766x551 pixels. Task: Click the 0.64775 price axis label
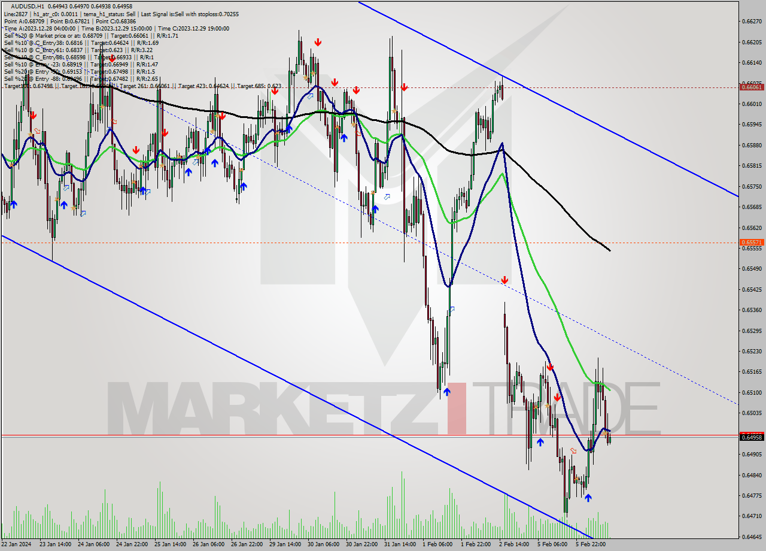coord(752,496)
